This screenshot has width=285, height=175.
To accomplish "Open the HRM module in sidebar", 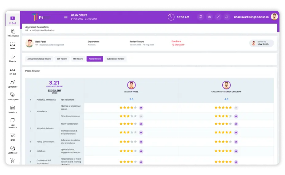I will [x=13, y=45].
